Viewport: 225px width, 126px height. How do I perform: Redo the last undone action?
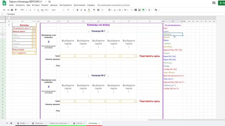8,10
